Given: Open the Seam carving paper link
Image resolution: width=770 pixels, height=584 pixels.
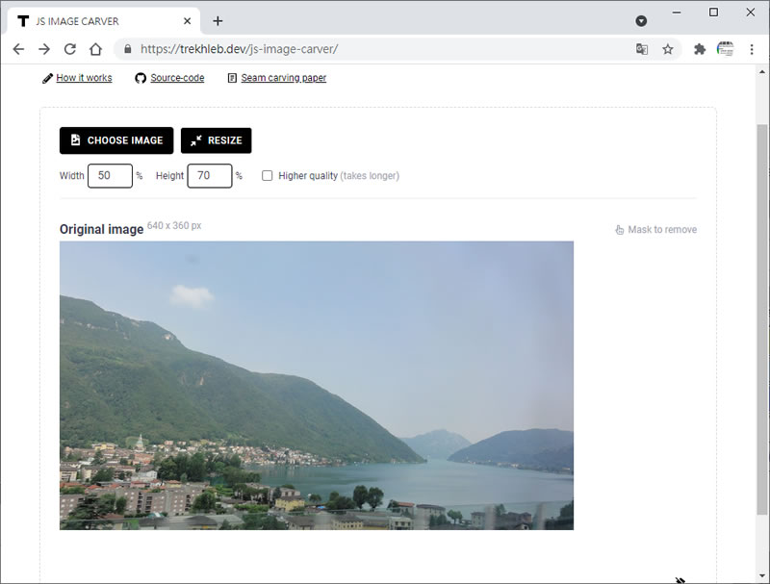Looking at the screenshot, I should click(283, 78).
